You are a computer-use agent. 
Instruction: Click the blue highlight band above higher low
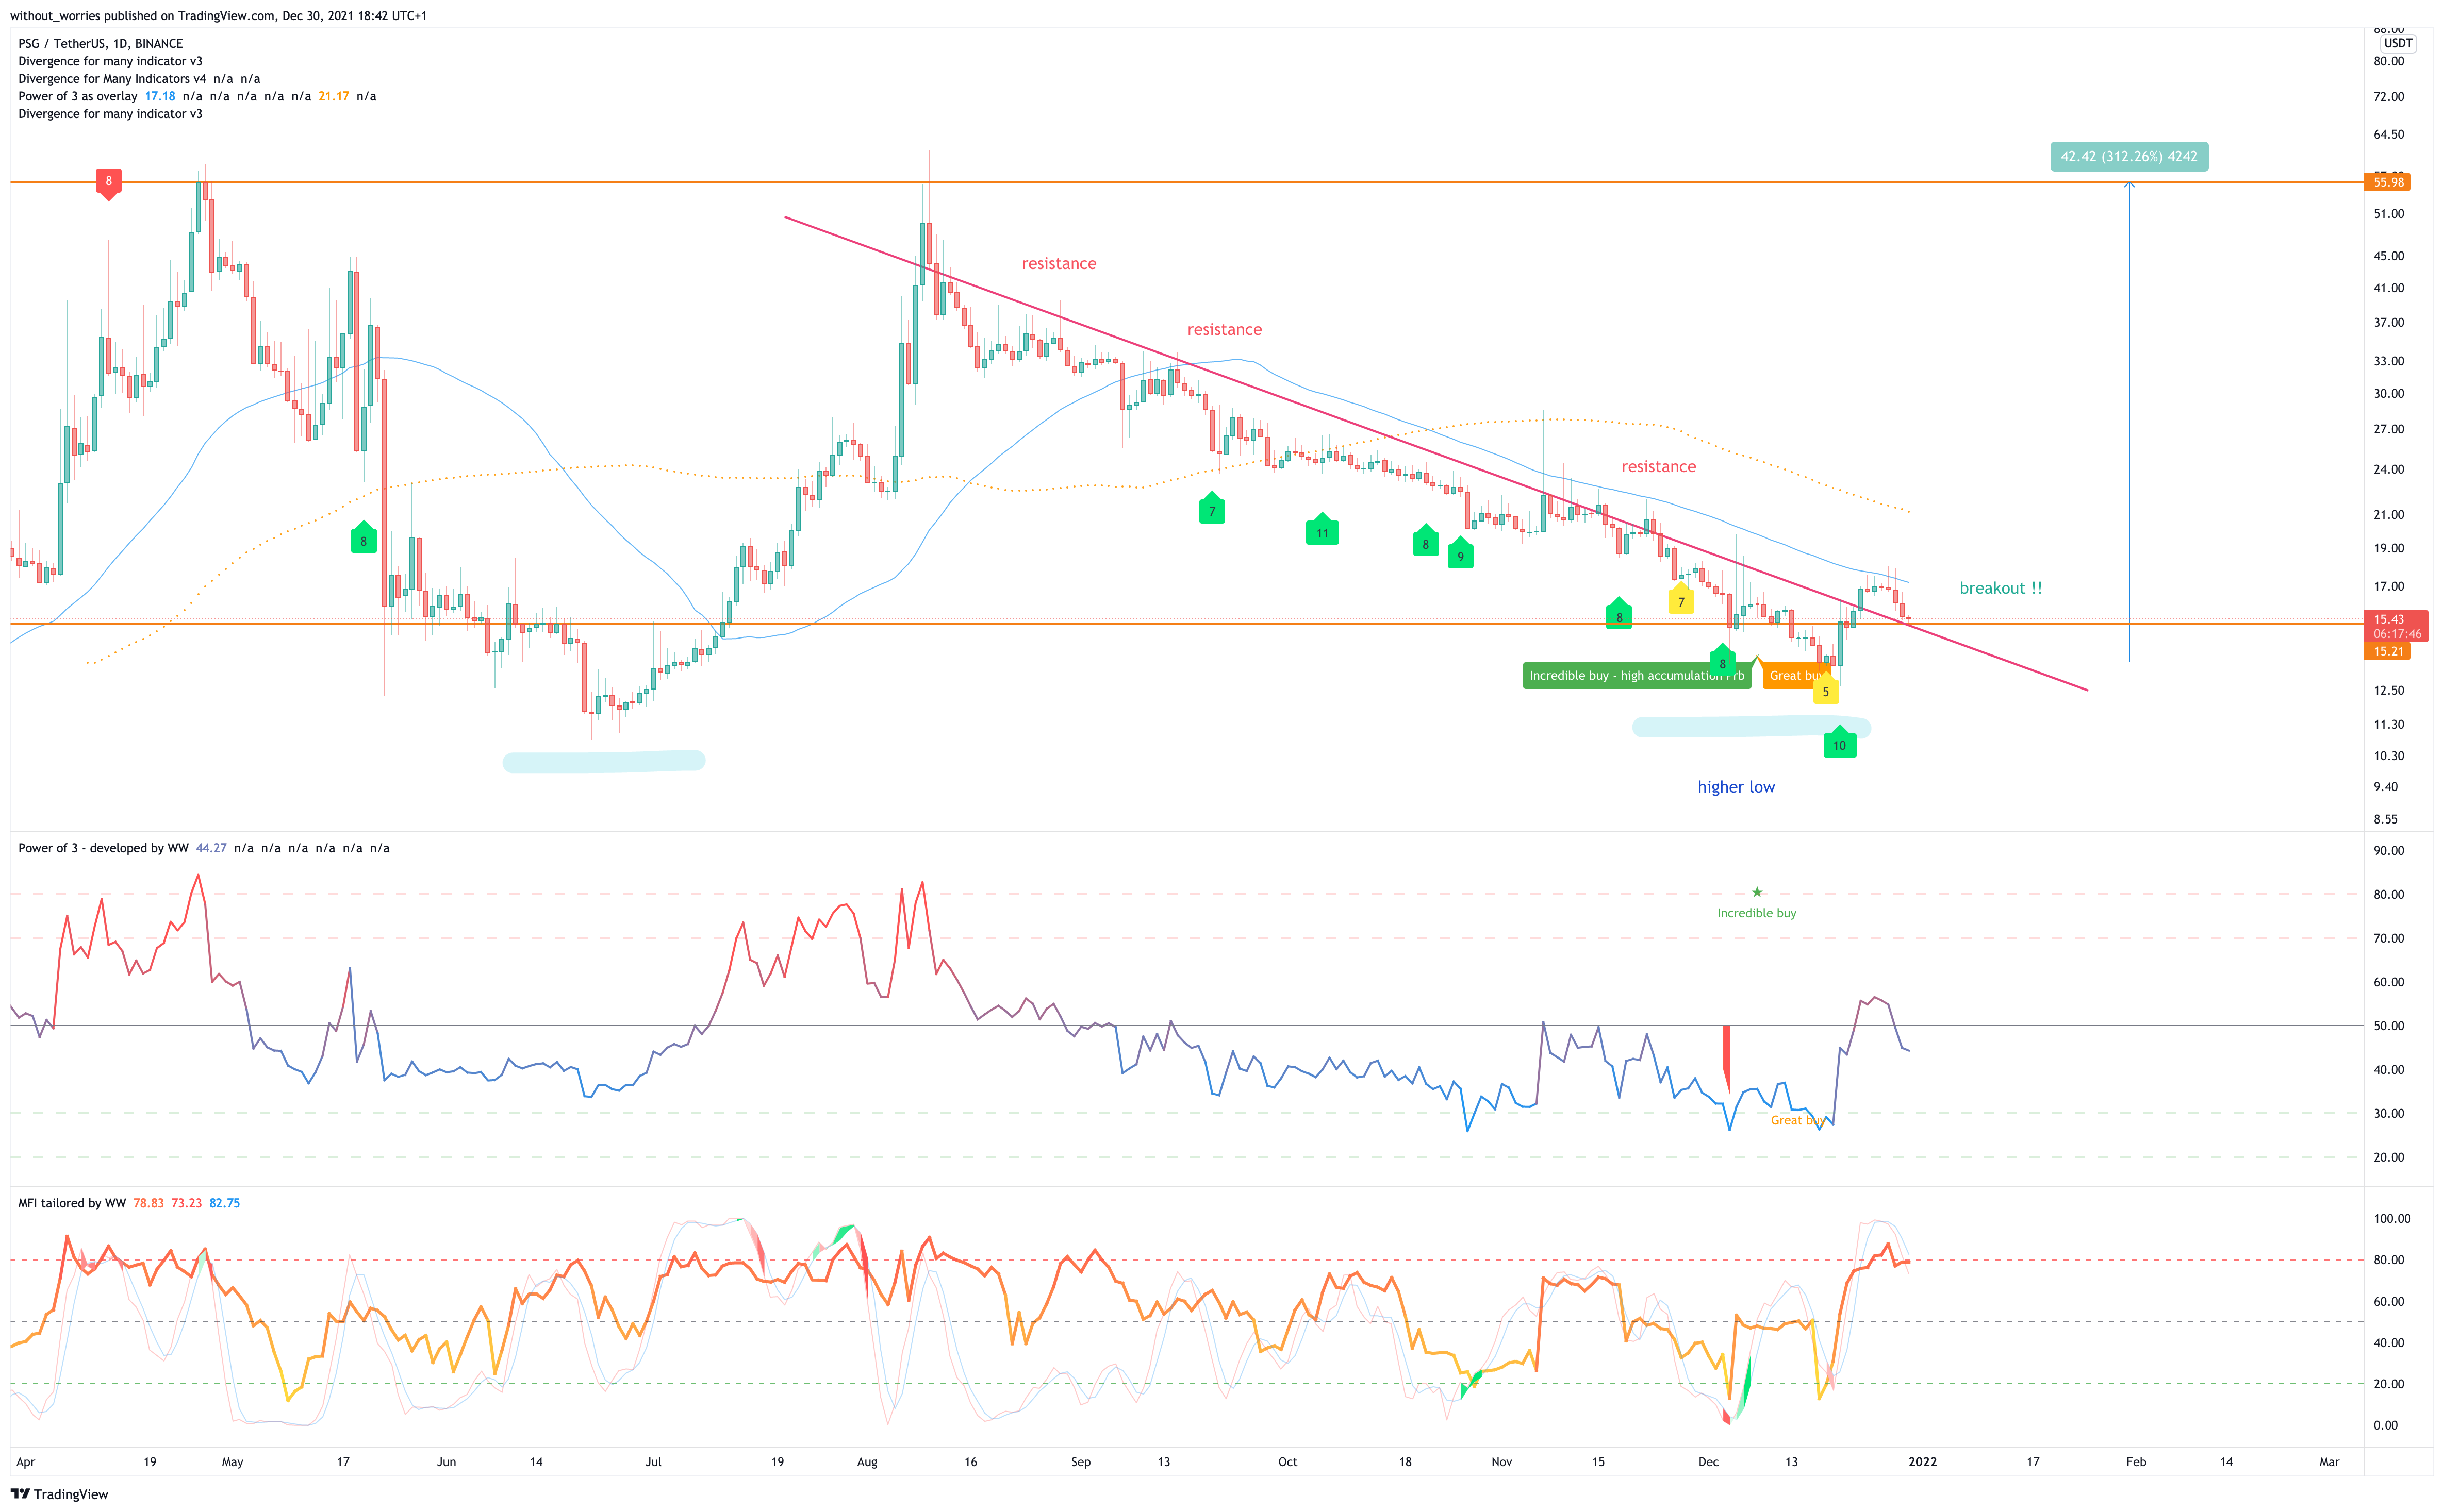(1752, 727)
